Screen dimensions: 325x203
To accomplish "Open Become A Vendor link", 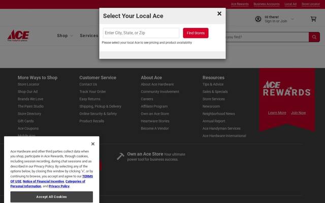I will [x=154, y=128].
